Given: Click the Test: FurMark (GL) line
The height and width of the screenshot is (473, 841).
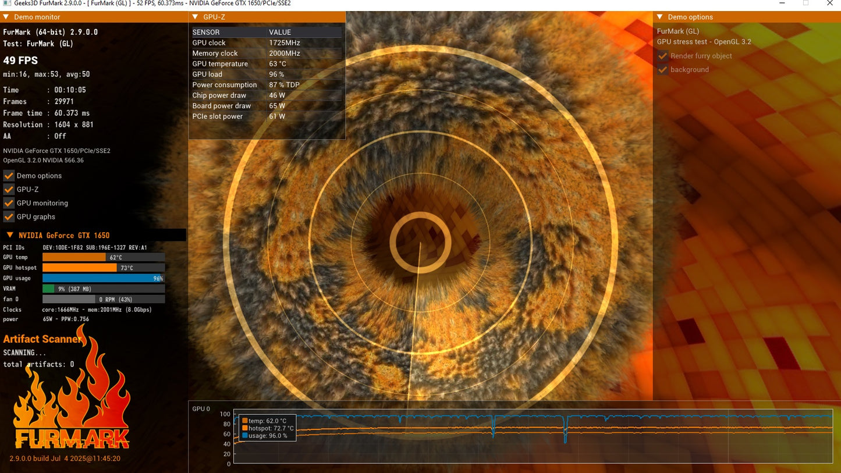Looking at the screenshot, I should click(x=38, y=44).
